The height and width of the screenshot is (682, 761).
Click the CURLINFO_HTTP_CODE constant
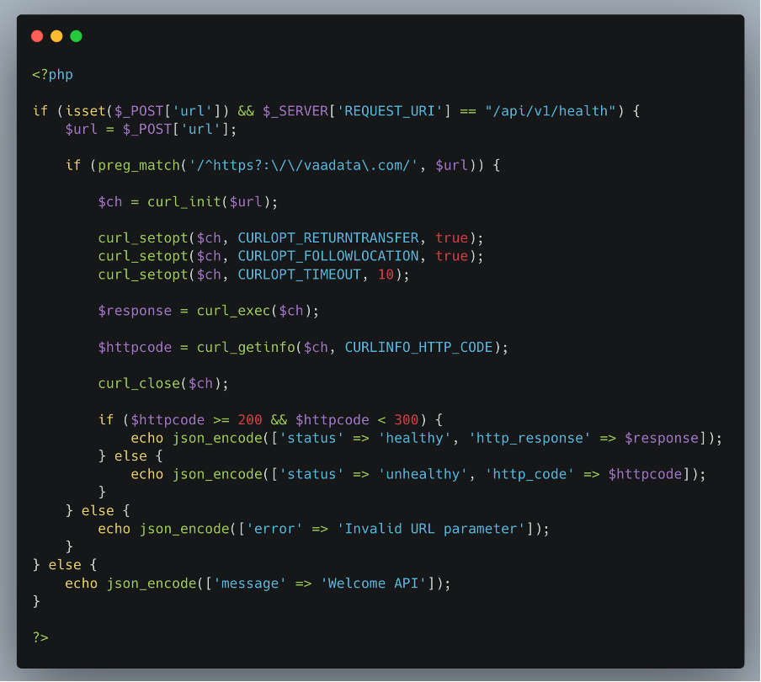click(x=418, y=347)
